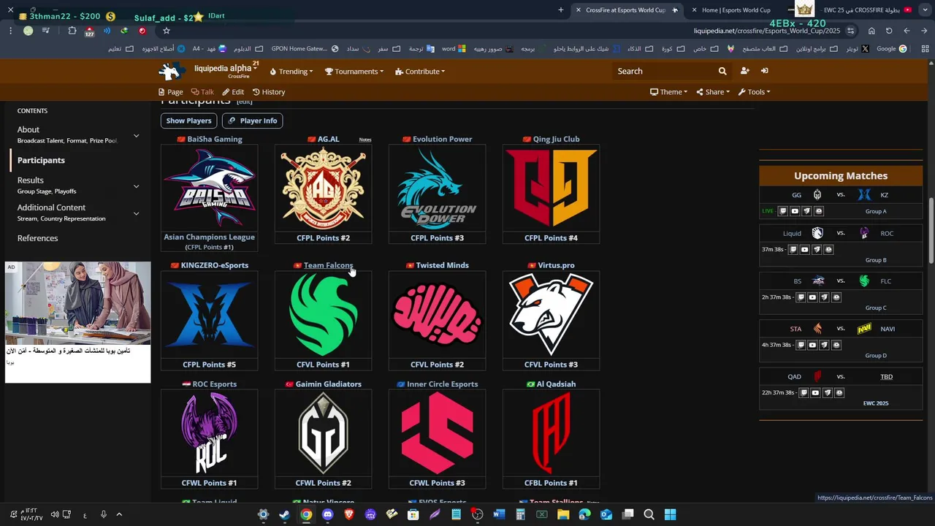Click the create account icon in header
This screenshot has height=526, width=935.
click(x=744, y=71)
